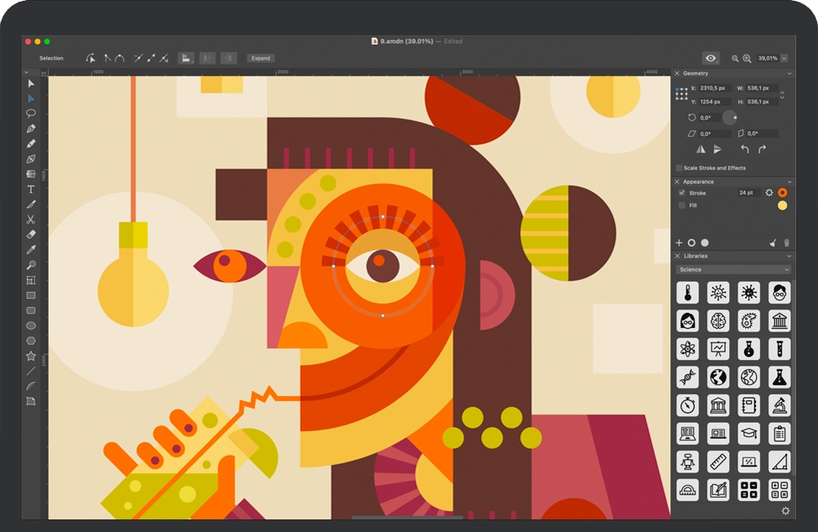The height and width of the screenshot is (532, 818).
Task: Select the Ellipse shape tool
Action: tap(31, 326)
